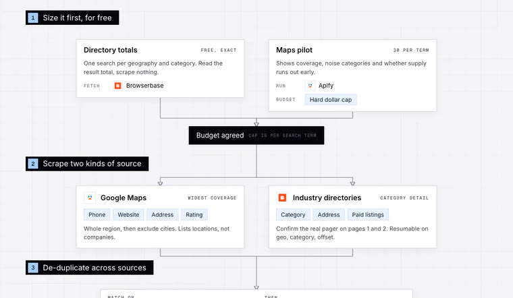Image resolution: width=513 pixels, height=298 pixels.
Task: Click the Directory totals card title
Action: click(x=111, y=50)
